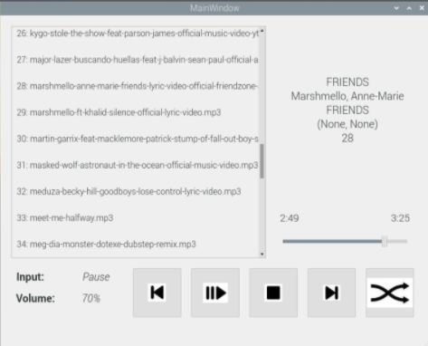Select track 34 meg-dia-monster-dotexe-dubstep-remix
This screenshot has height=346, width=428.
[x=106, y=244]
